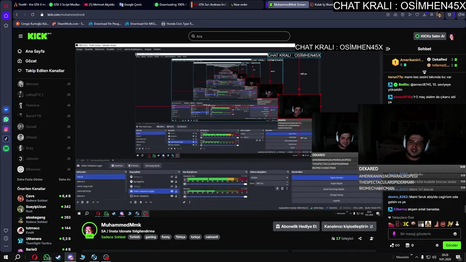This screenshot has height=262, width=466.
Task: Open Jahrein followed channel
Action: 44,159
